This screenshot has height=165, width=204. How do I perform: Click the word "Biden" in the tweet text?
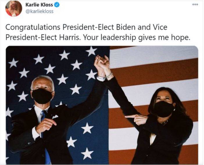126,27
